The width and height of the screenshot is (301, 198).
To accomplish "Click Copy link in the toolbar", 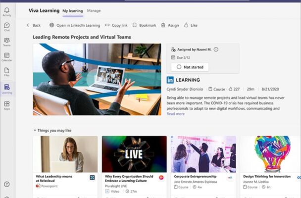I will coord(116,25).
